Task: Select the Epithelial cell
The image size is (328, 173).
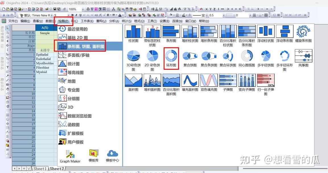Action: (45, 55)
